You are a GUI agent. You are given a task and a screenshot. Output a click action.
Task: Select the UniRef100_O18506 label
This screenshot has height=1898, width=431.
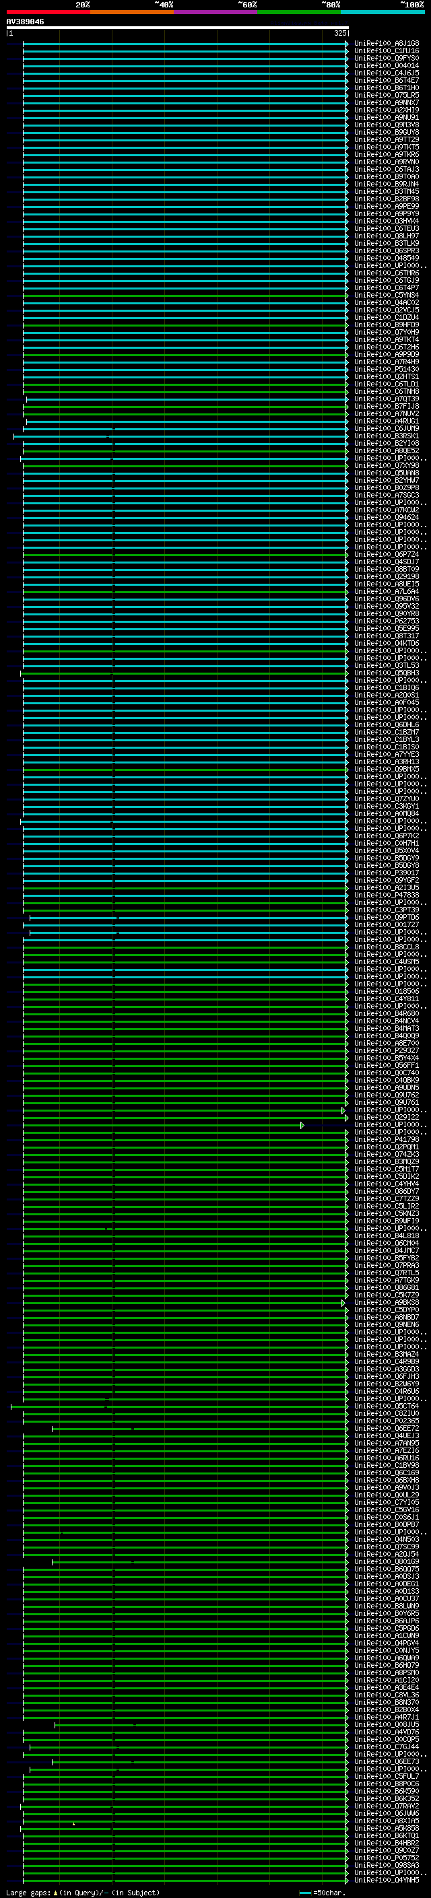387,992
